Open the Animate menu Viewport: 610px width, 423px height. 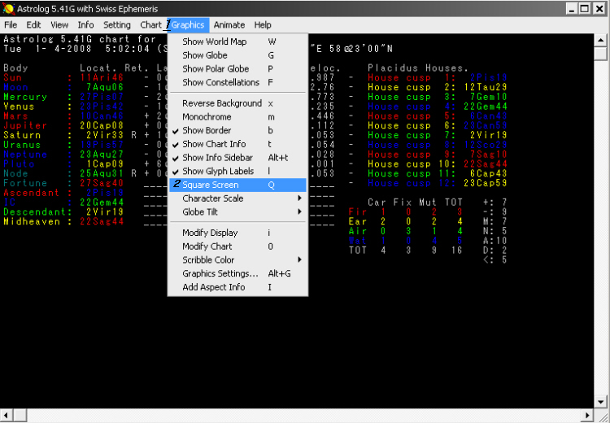coord(229,25)
